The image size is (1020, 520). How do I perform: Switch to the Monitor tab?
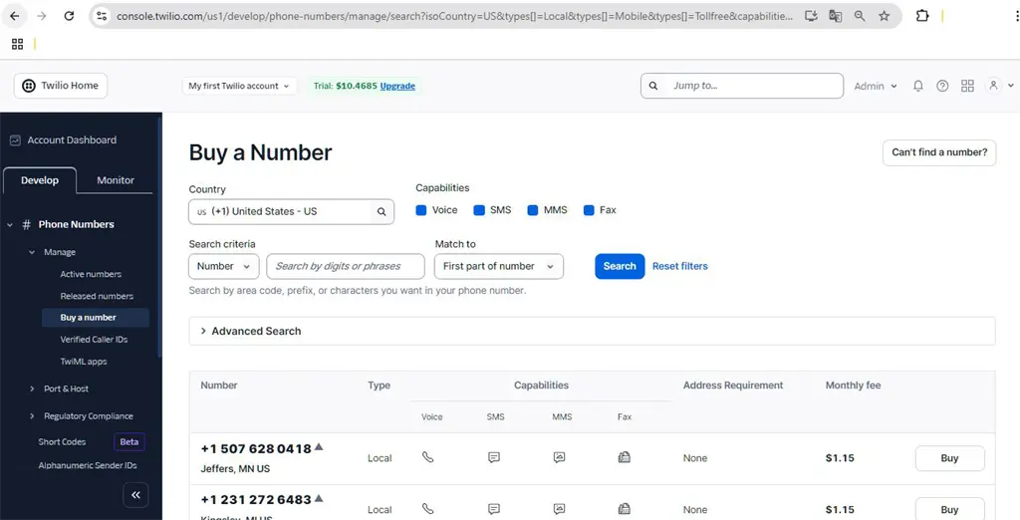[x=116, y=180]
